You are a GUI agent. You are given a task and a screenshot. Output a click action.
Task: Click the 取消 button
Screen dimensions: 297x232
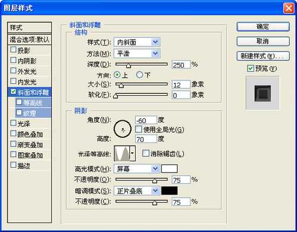(263, 42)
